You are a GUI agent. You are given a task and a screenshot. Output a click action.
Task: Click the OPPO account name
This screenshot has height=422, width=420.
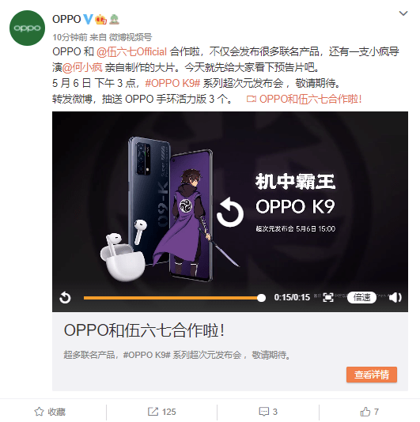click(x=66, y=20)
